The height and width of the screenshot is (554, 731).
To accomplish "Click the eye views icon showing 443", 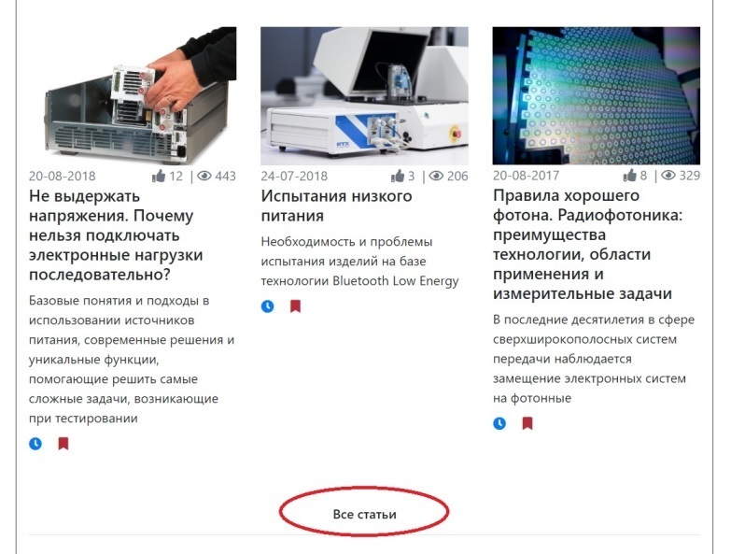I will (204, 176).
